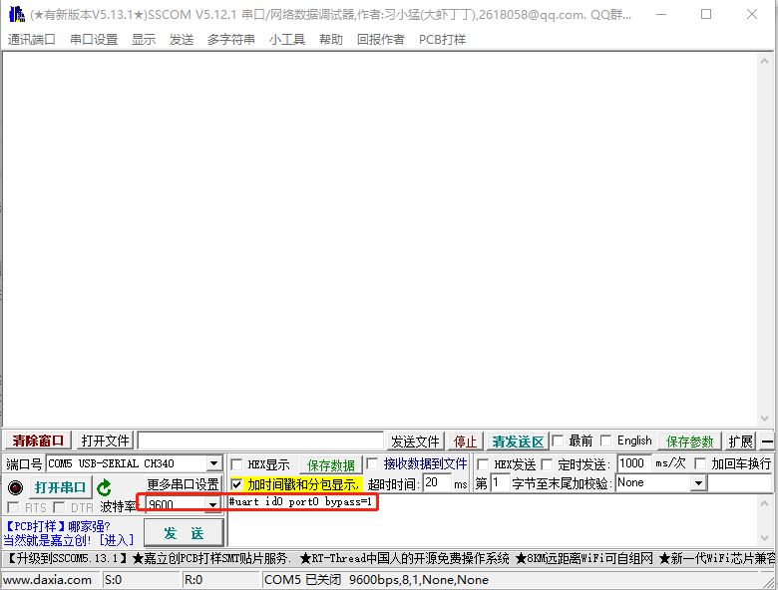Click the 清除窗口 button
778x590 pixels.
(x=38, y=442)
